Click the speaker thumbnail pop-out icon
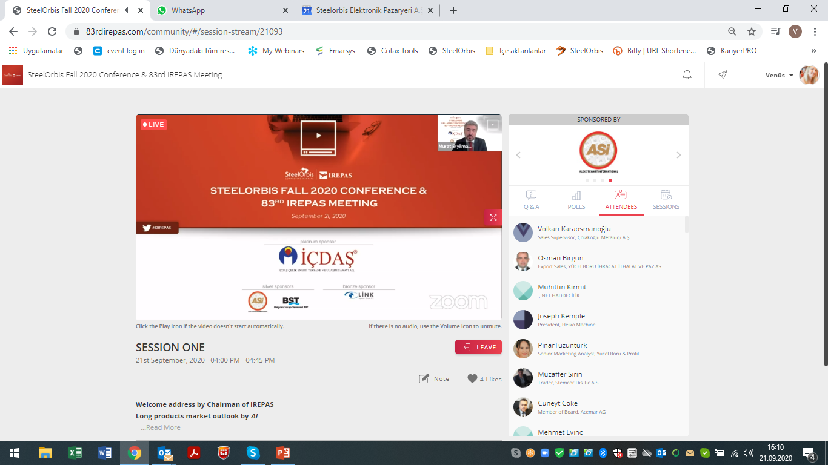Viewport: 828px width, 465px height. 493,125
